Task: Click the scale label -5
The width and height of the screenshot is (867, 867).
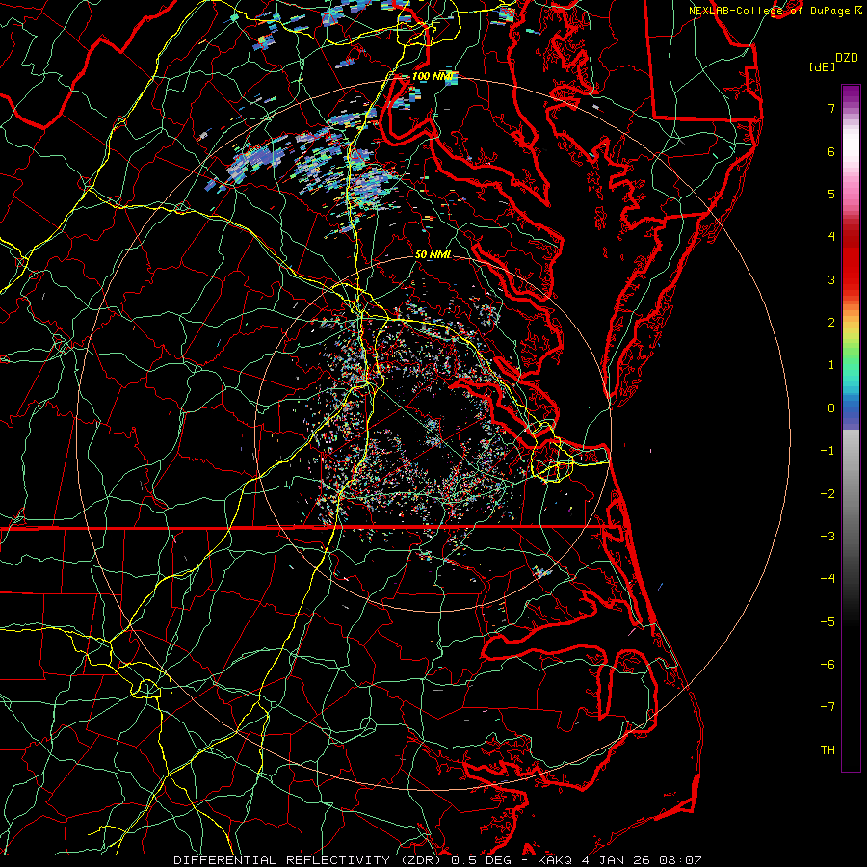Action: 828,622
